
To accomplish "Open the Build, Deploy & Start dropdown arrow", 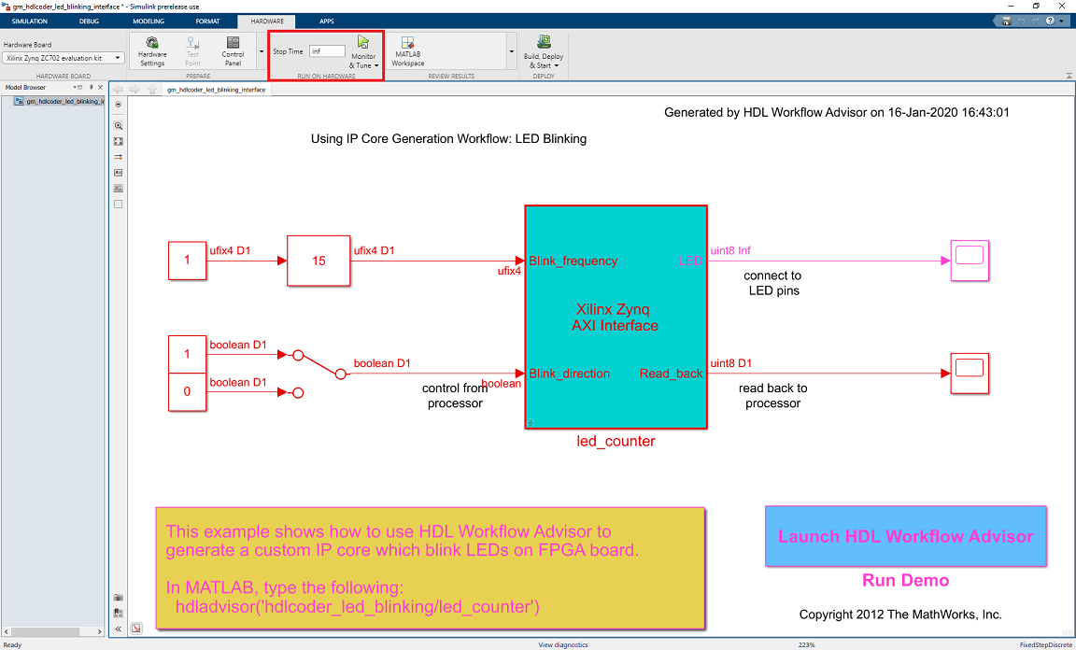I will tap(556, 66).
